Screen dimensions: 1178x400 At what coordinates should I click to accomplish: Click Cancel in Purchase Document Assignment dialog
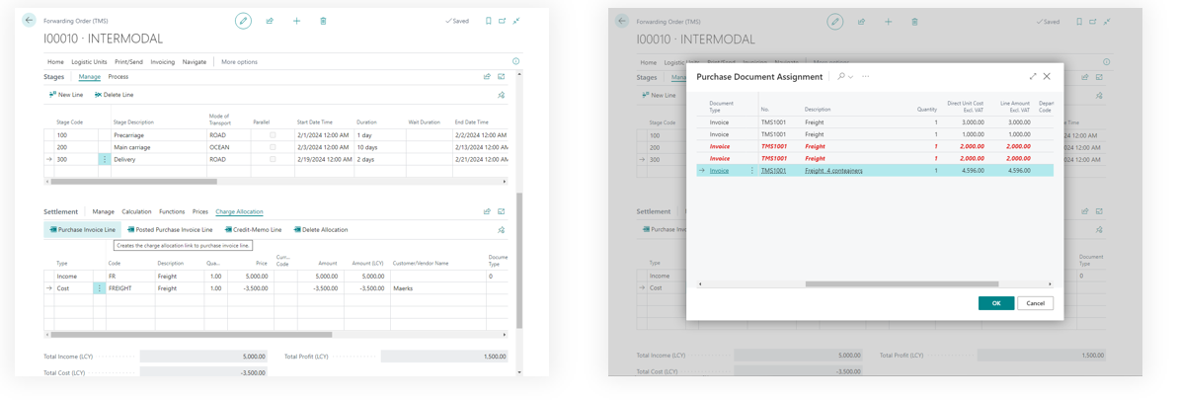click(x=1035, y=303)
